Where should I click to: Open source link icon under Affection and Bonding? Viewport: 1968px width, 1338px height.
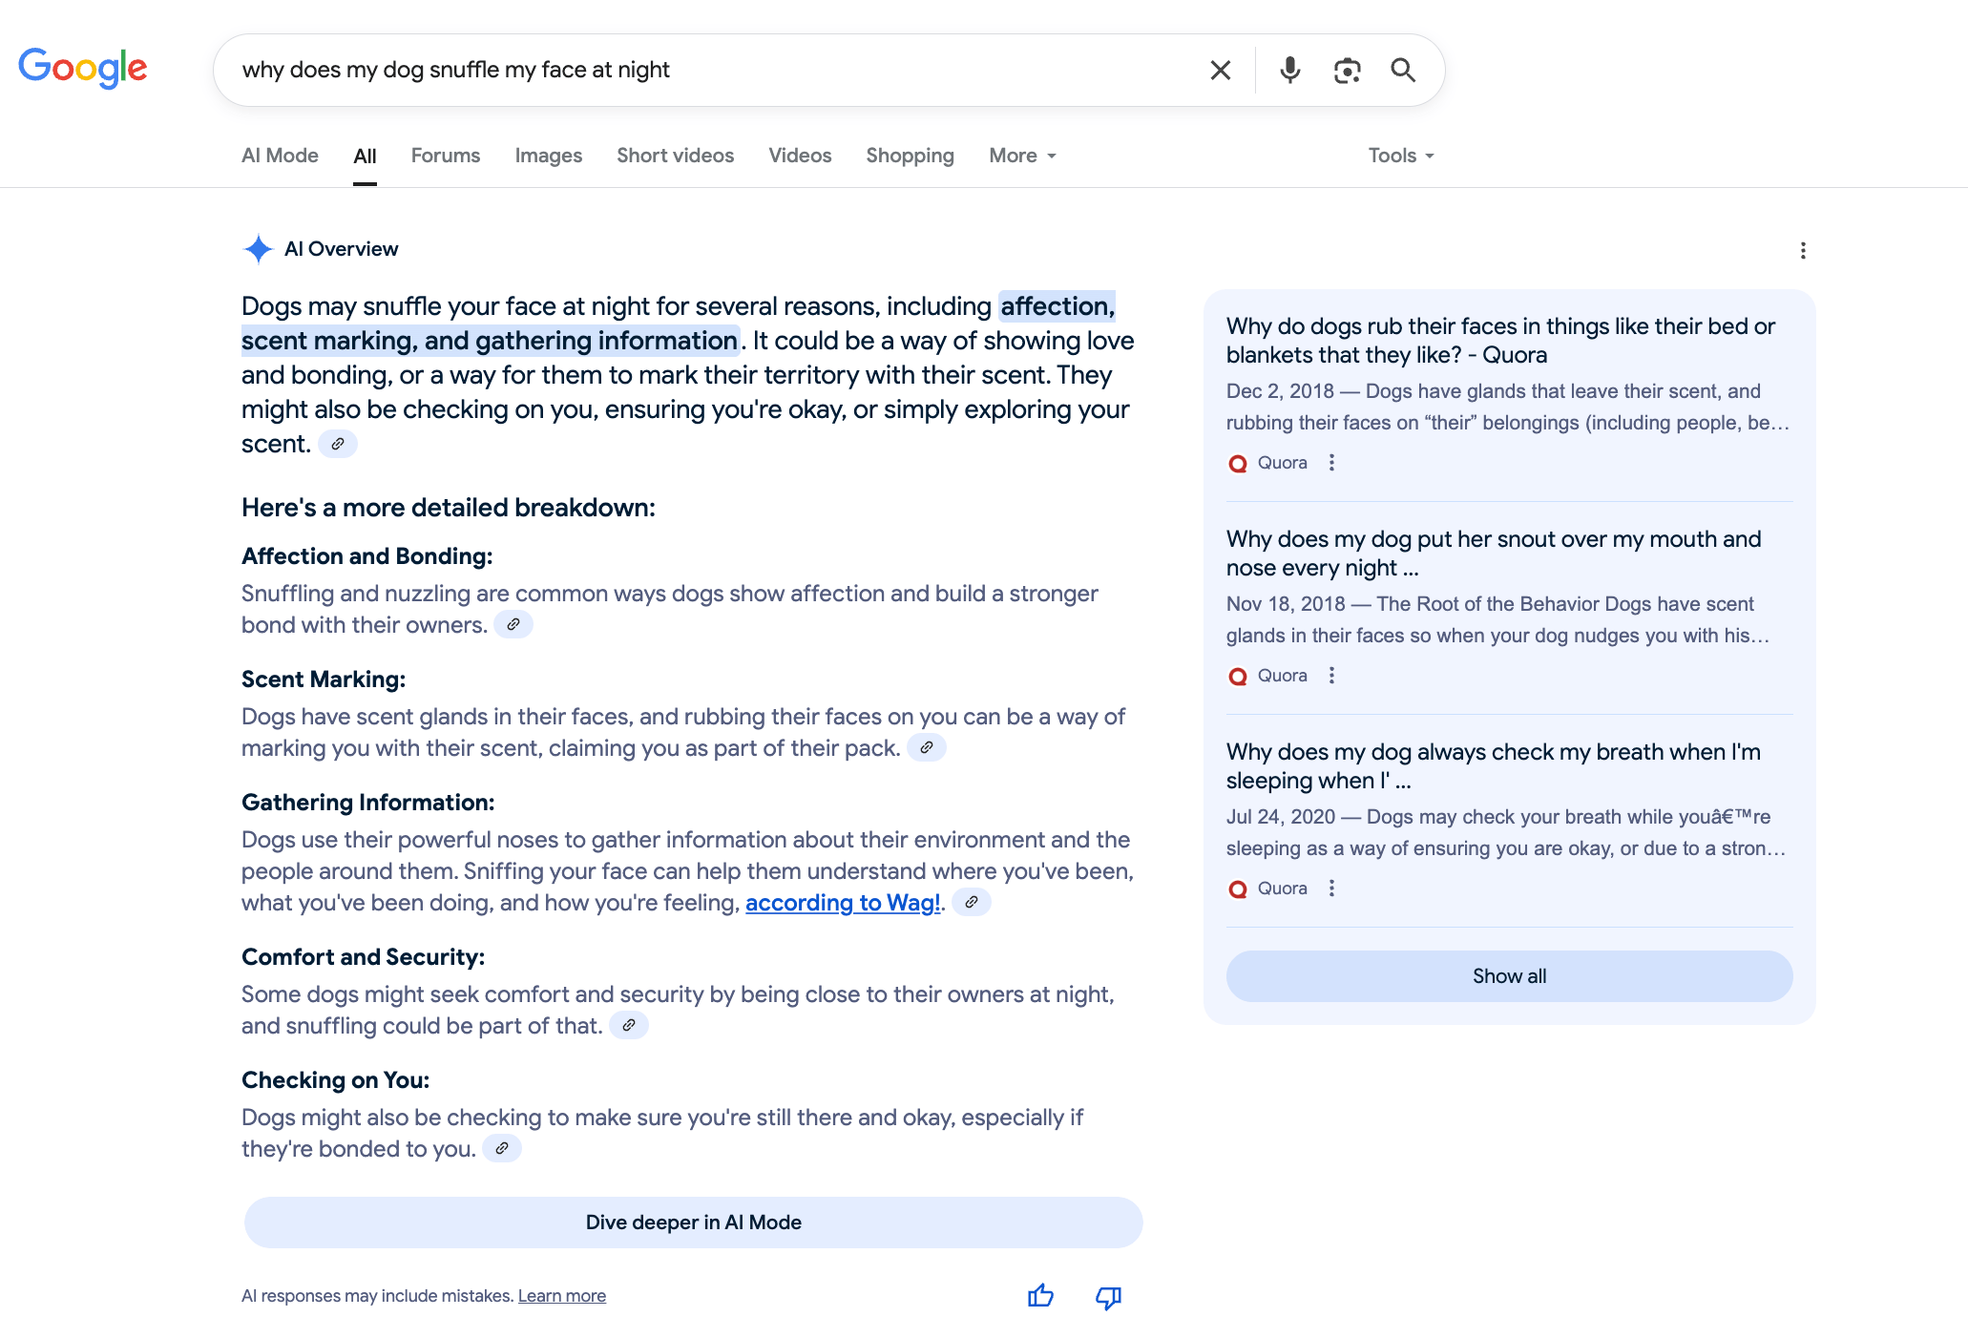tap(513, 624)
